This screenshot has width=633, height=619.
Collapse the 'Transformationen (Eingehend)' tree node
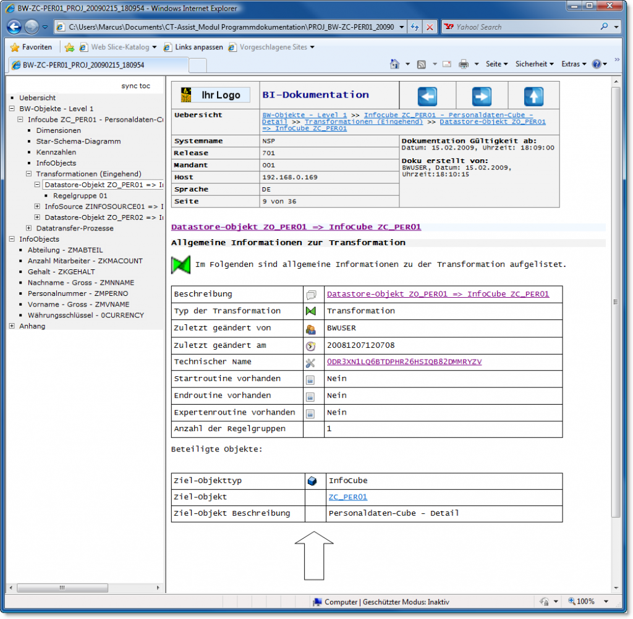28,174
